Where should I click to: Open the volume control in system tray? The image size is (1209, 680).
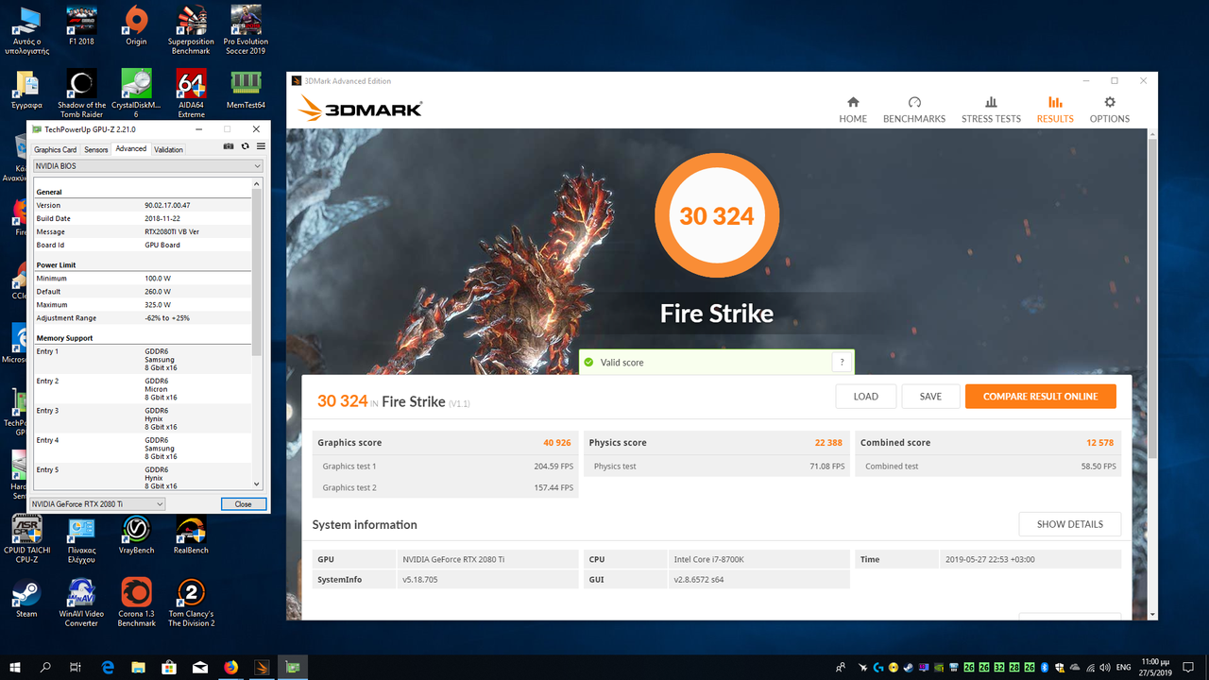[1103, 667]
